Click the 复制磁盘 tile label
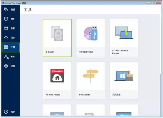 (50, 52)
